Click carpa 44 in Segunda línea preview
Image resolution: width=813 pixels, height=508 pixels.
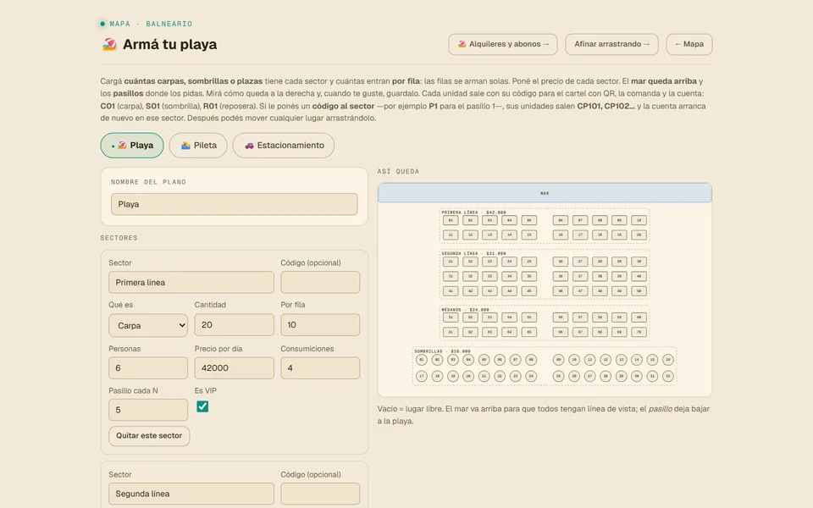point(510,290)
